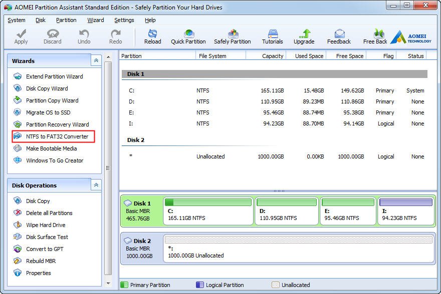This screenshot has width=441, height=294.
Task: Collapse the Wizards panel
Action: [x=96, y=60]
